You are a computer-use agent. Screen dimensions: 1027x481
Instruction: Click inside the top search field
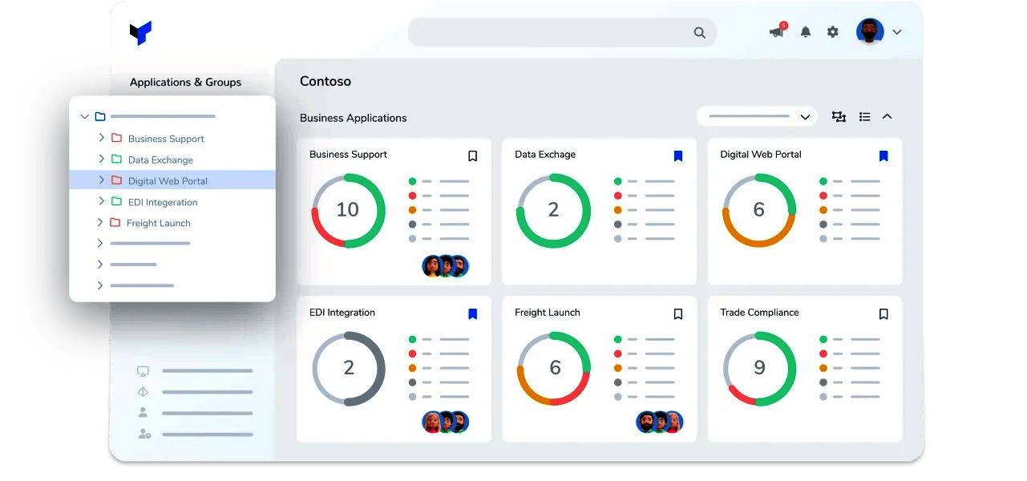click(563, 33)
